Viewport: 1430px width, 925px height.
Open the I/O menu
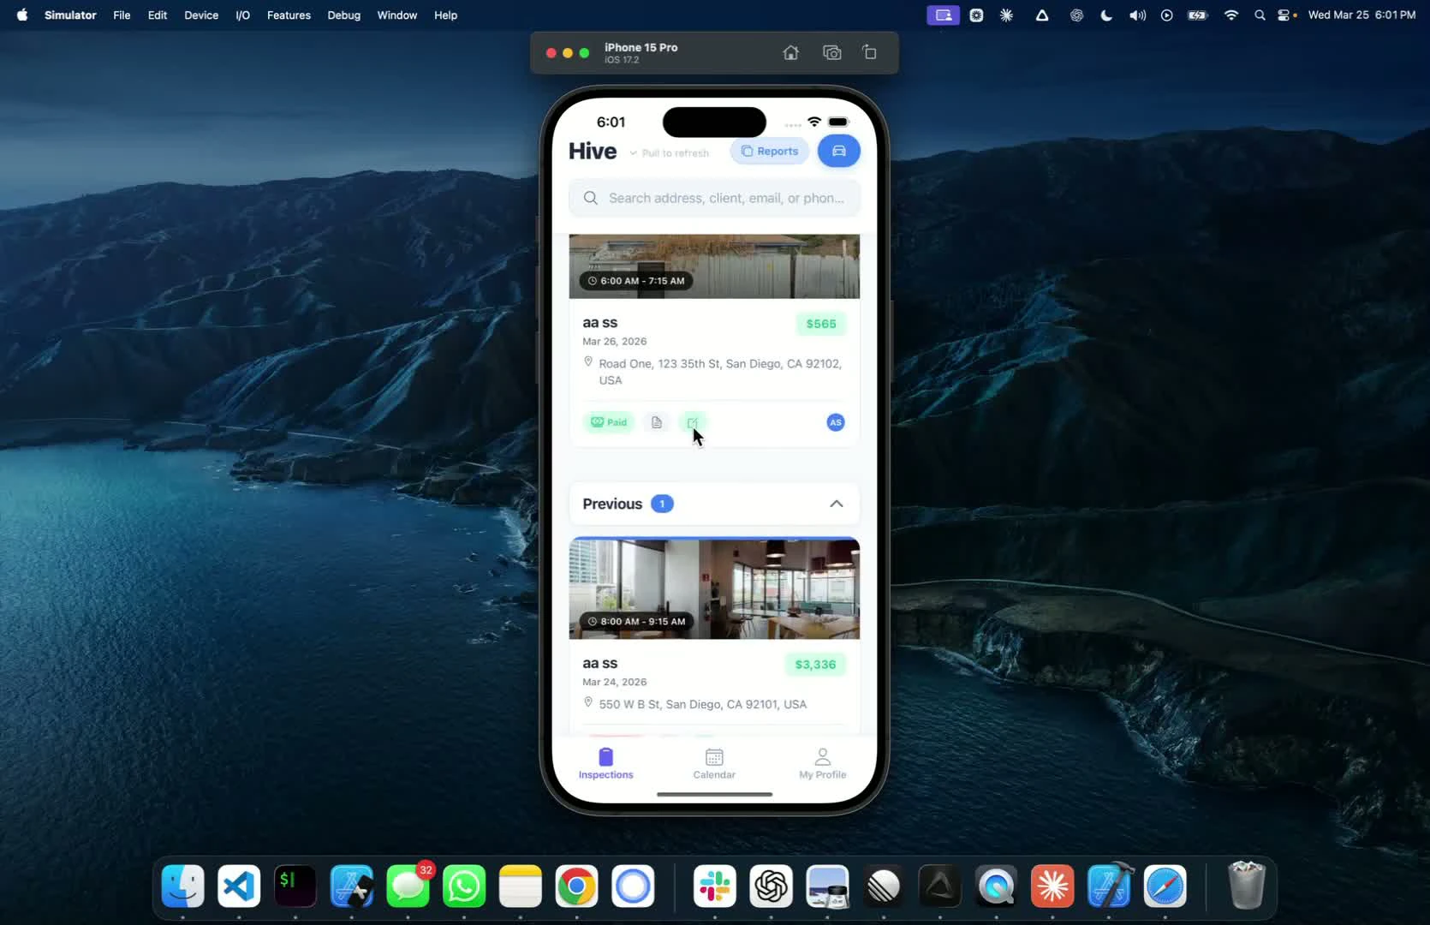click(242, 15)
